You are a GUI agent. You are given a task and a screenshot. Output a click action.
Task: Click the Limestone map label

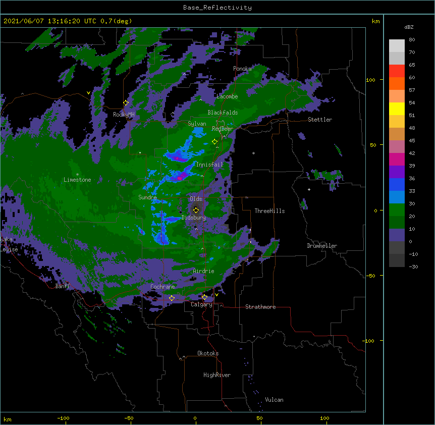tap(77, 180)
